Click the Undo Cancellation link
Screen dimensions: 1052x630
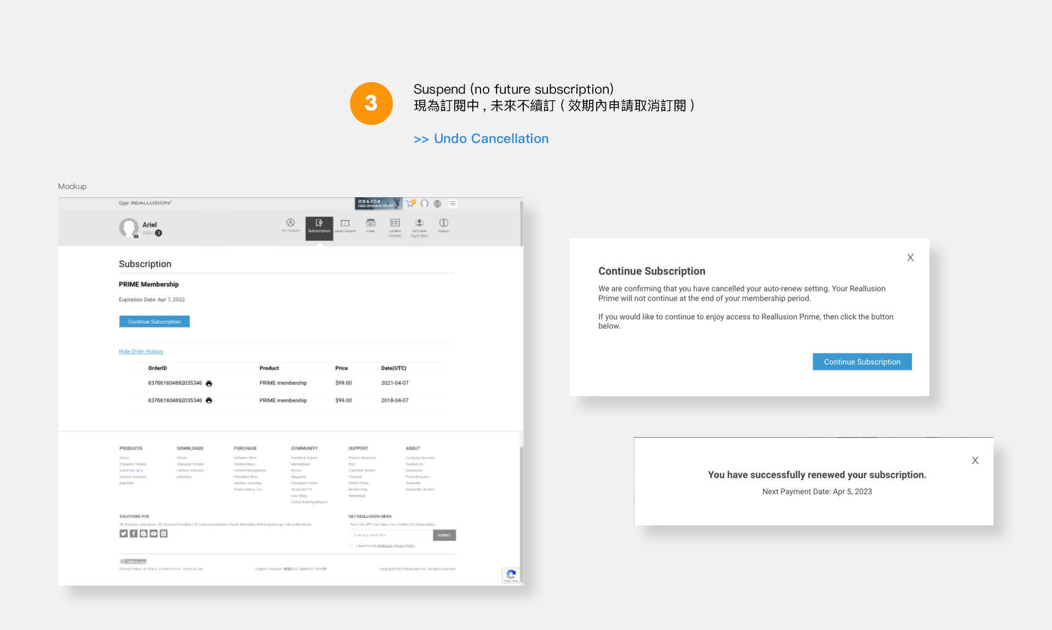(x=481, y=139)
